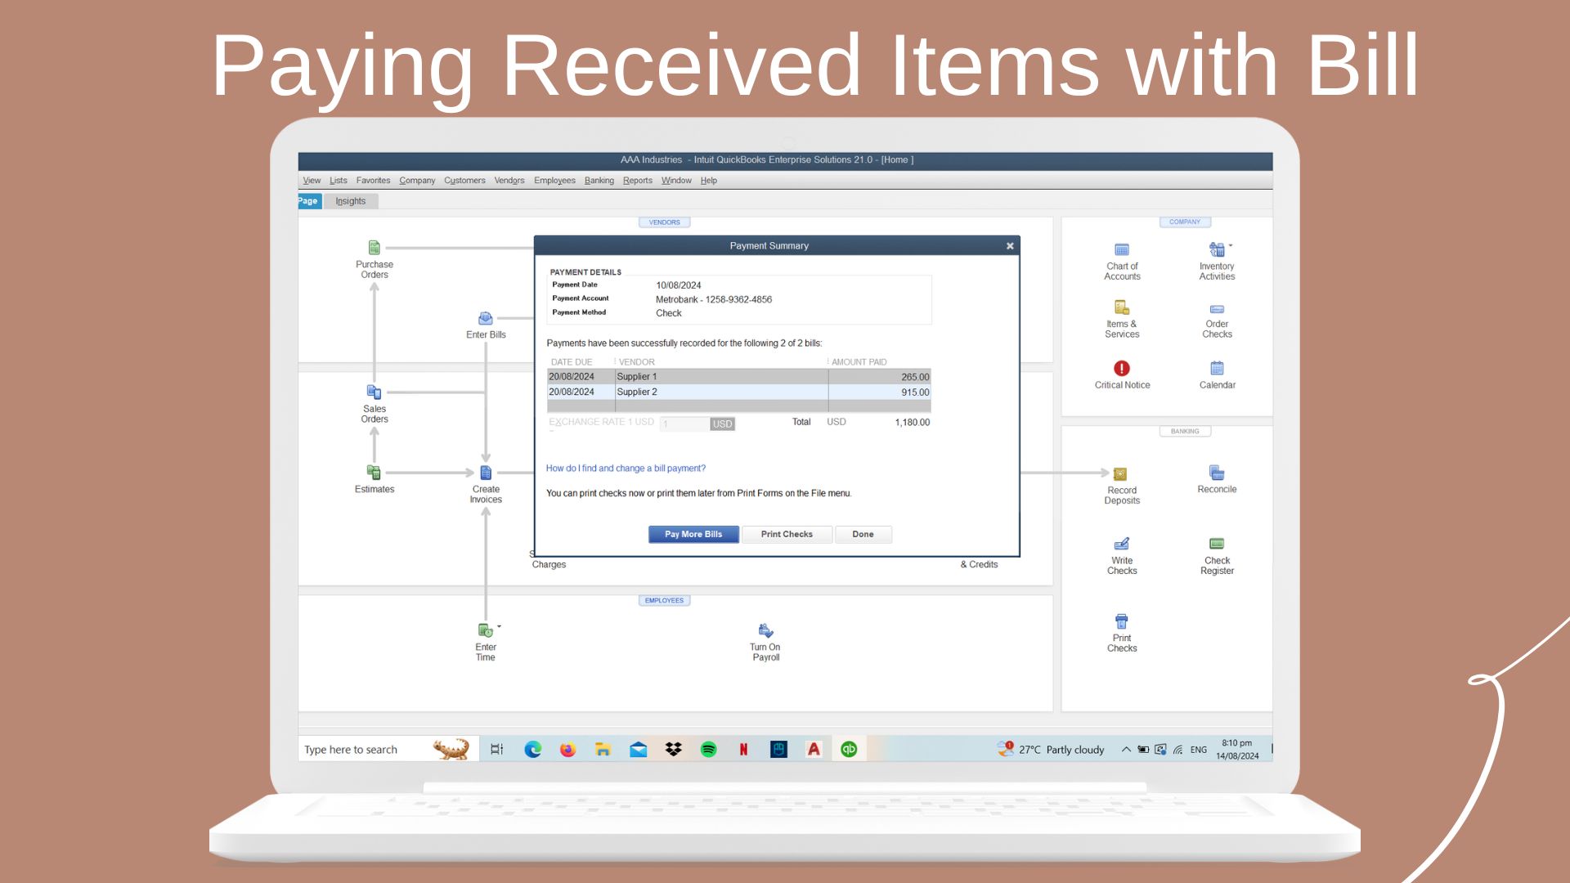1570x883 pixels.
Task: Click the Pay More Bills button
Action: tap(693, 535)
